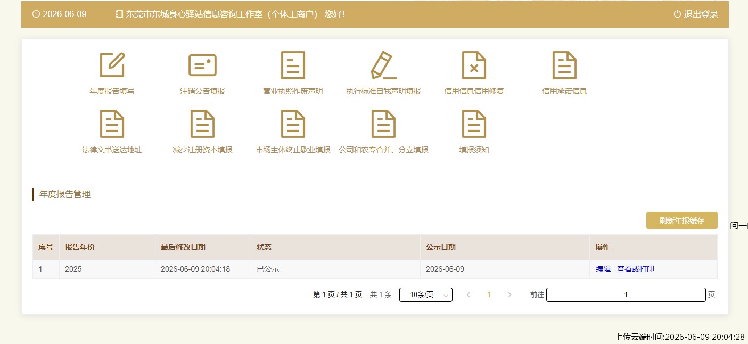Viewport: 748px width, 344px height.
Task: Click the building icon before the business name
Action: [x=119, y=14]
